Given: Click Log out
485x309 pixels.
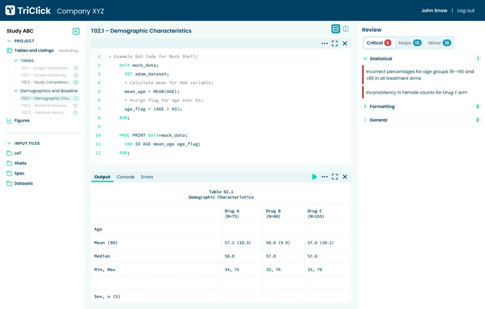Looking at the screenshot, I should pos(466,11).
